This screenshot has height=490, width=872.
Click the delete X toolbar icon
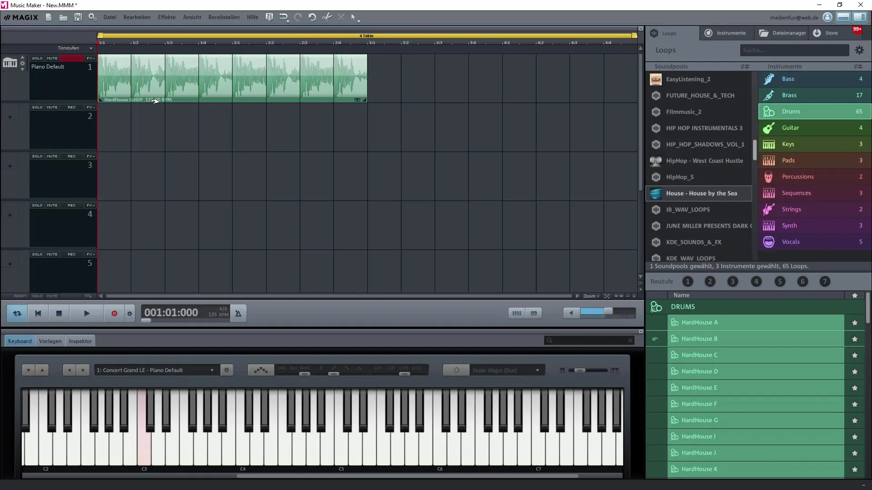point(341,17)
